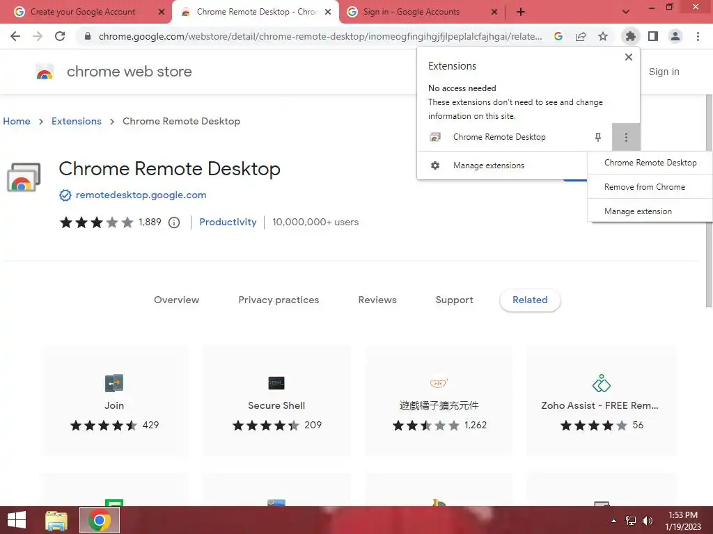Open the Zoho Assist extension card
713x534 pixels.
pos(601,401)
